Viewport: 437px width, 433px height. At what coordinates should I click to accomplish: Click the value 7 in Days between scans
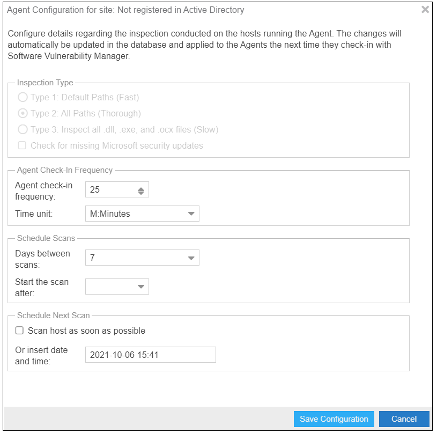pos(93,258)
